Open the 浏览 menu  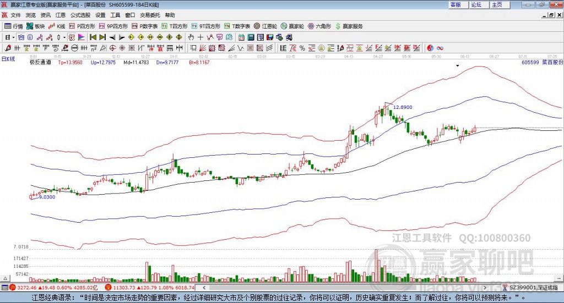pyautogui.click(x=31, y=15)
